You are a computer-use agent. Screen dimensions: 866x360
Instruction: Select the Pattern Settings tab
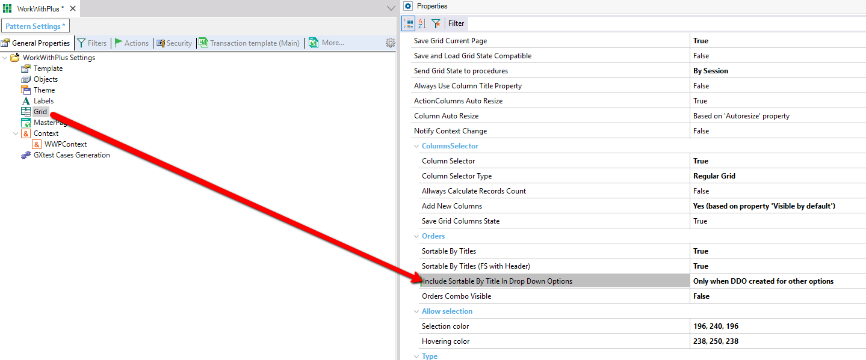pos(36,26)
